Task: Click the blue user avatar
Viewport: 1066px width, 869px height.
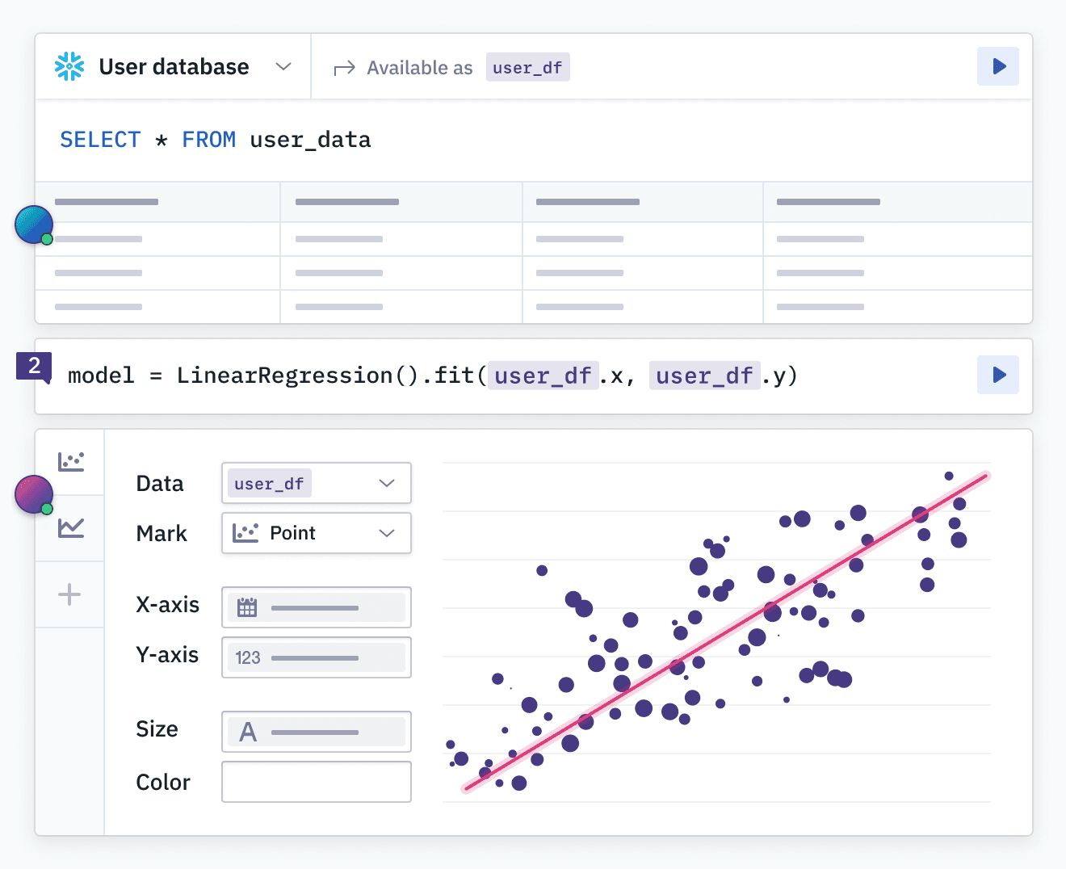Action: 33,225
